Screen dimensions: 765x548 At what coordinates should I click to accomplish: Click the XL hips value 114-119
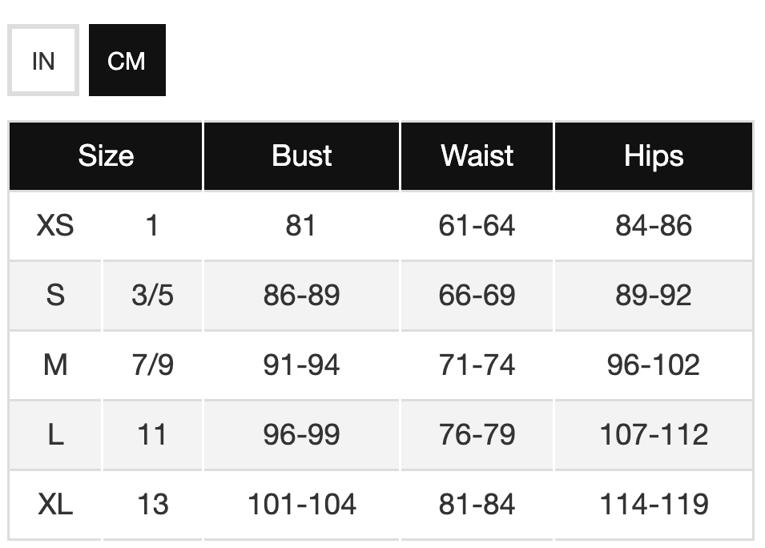pyautogui.click(x=654, y=505)
